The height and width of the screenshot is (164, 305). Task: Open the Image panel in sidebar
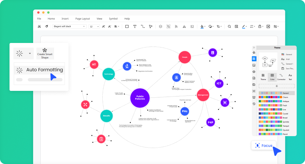(254, 65)
